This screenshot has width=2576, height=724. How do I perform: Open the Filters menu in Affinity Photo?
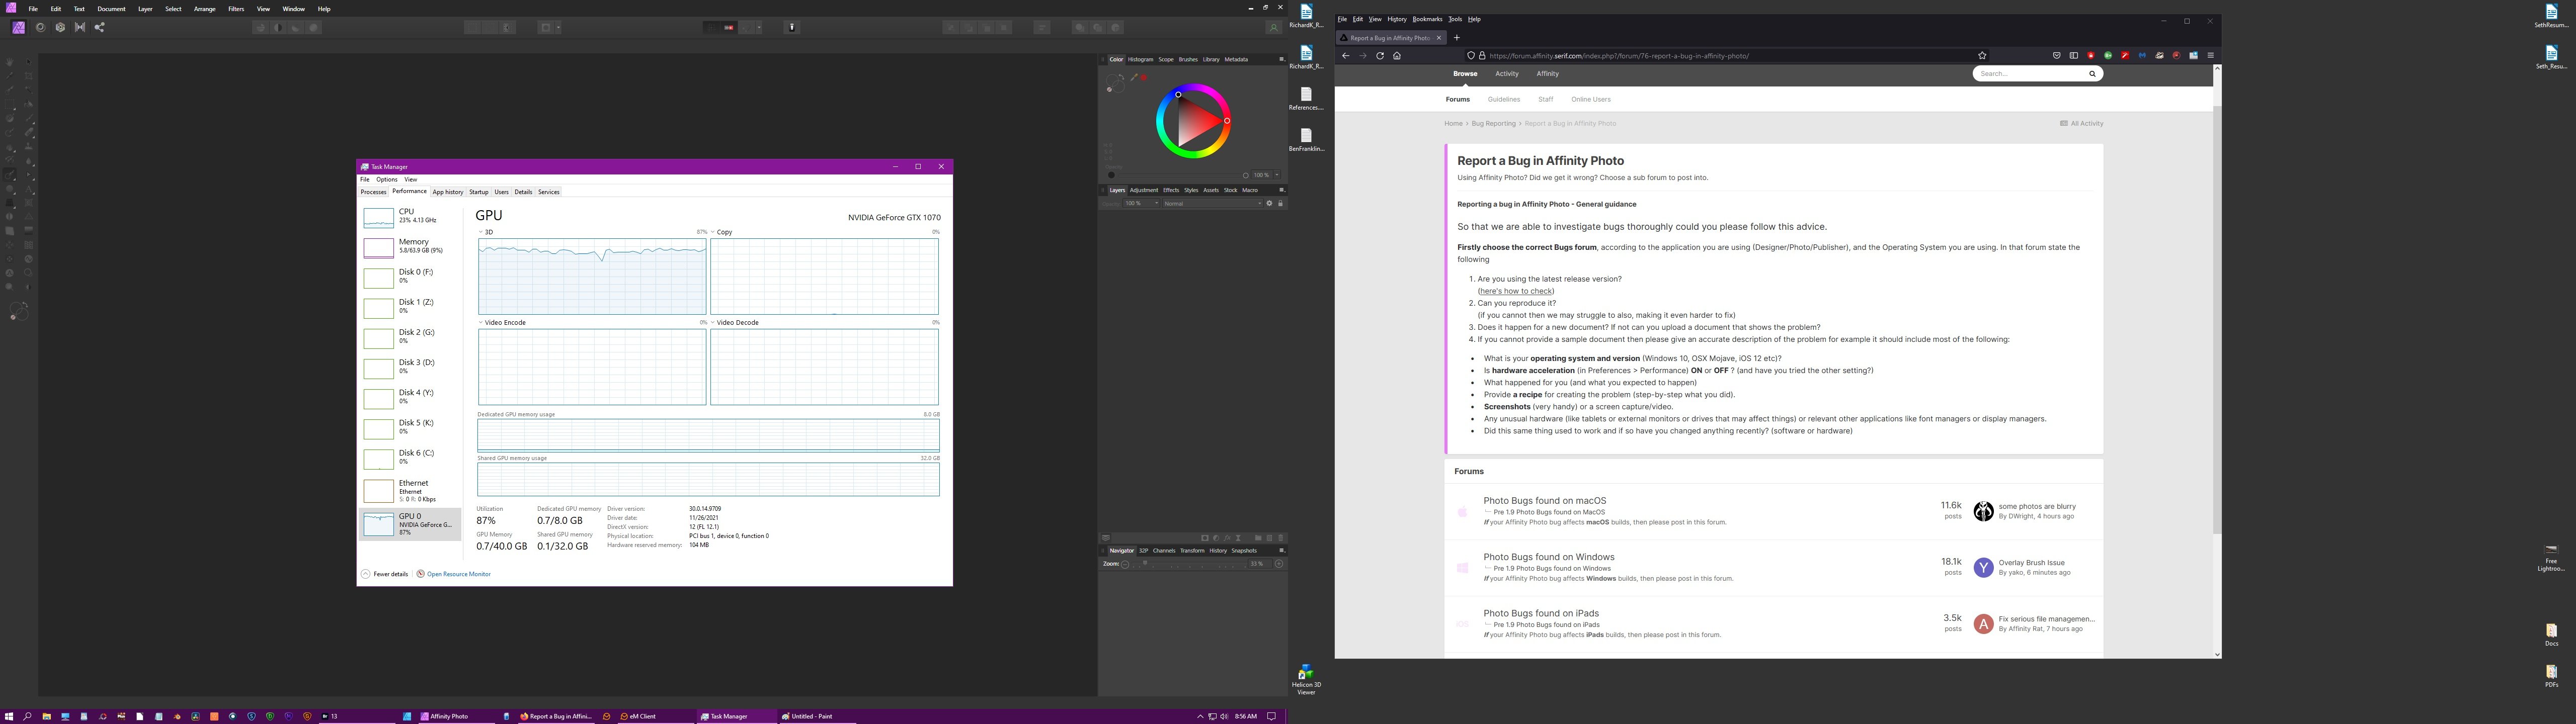click(x=236, y=9)
